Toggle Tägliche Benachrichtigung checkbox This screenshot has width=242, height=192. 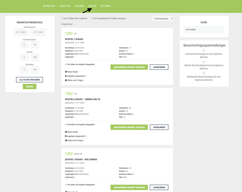tap(204, 62)
